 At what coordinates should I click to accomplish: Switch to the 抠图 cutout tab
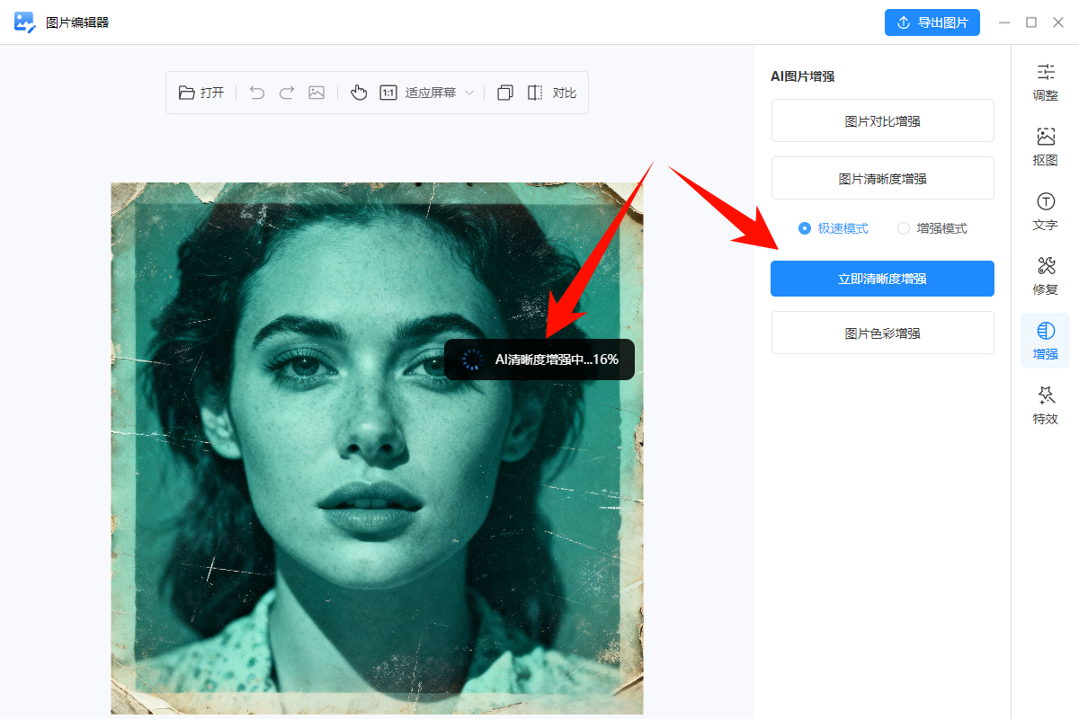(x=1046, y=146)
